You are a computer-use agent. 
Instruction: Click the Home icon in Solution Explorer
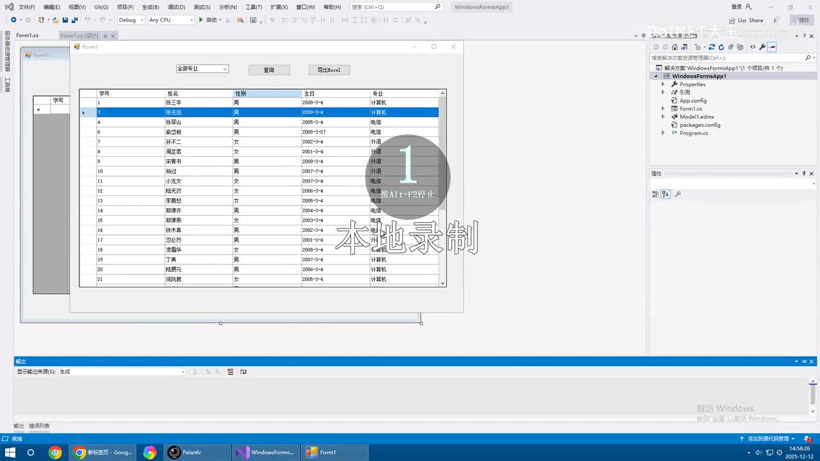tap(675, 47)
